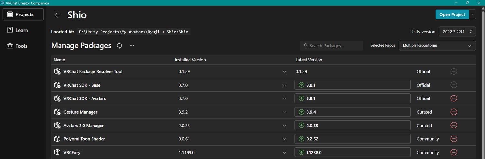The width and height of the screenshot is (485, 159).
Task: Open the Multiple Repositories dropdown
Action: (x=437, y=46)
